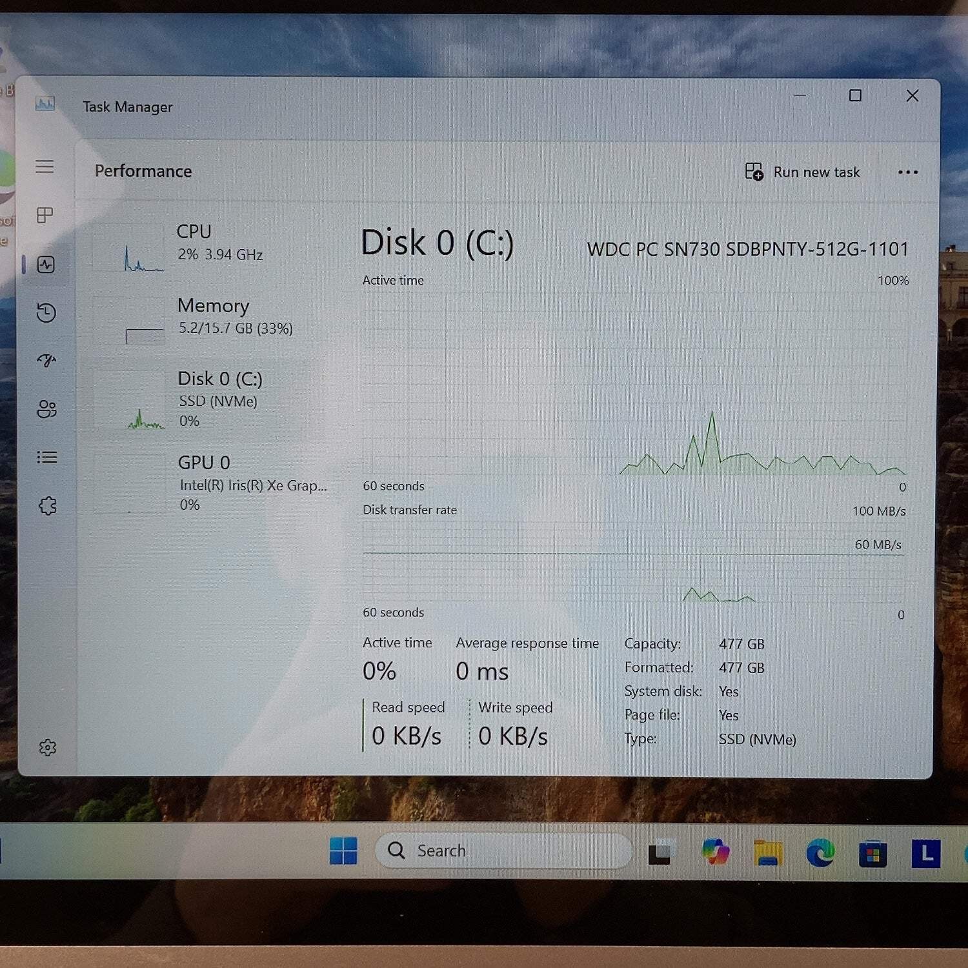Image resolution: width=968 pixels, height=968 pixels.
Task: Click the Disk transfer rate graph
Action: 634,562
